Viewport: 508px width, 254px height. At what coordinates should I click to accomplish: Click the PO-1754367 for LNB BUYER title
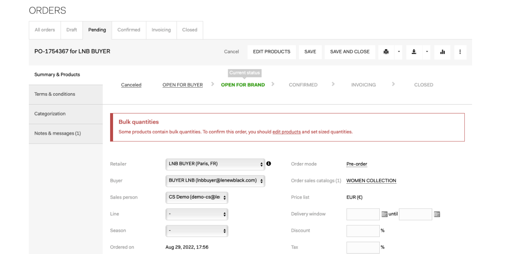click(x=72, y=51)
